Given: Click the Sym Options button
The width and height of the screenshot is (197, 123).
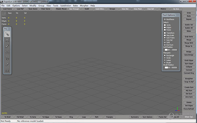Looking at the screenshot, I should (147, 117).
